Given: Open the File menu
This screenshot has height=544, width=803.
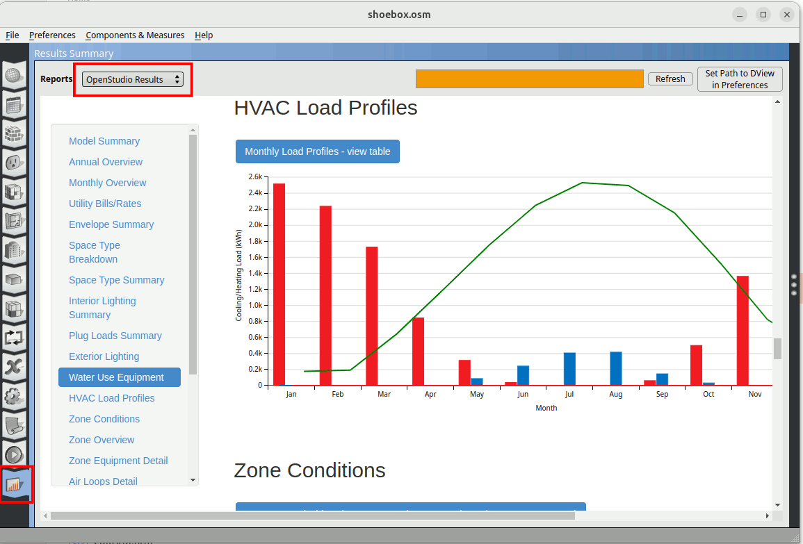Looking at the screenshot, I should pyautogui.click(x=12, y=35).
